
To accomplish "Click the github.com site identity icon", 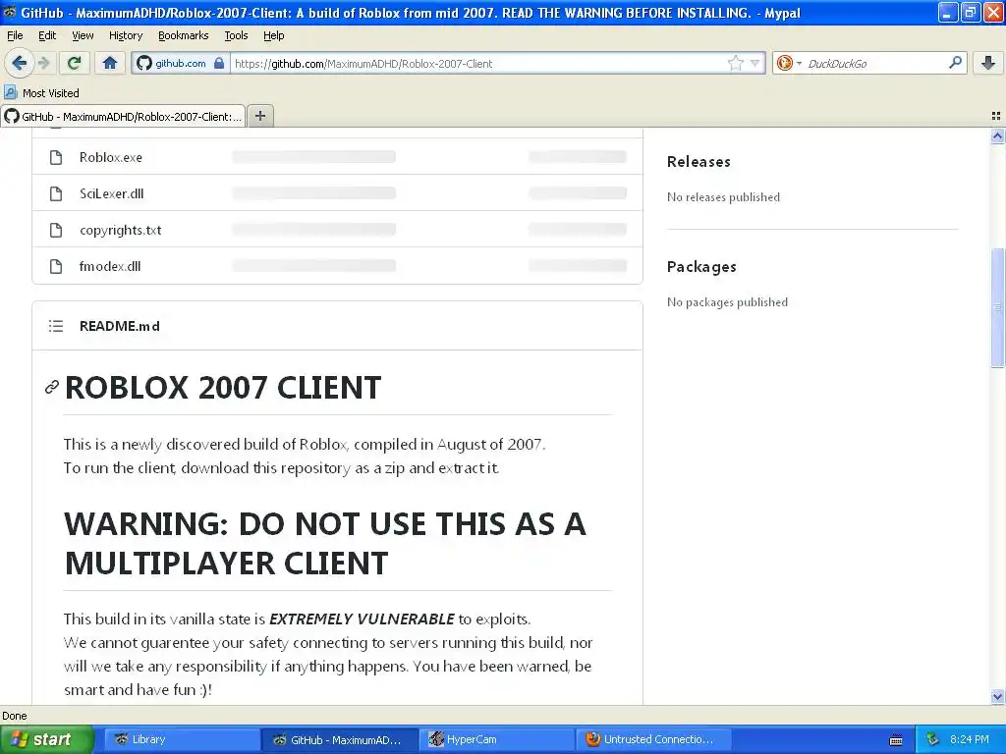I will coord(144,63).
